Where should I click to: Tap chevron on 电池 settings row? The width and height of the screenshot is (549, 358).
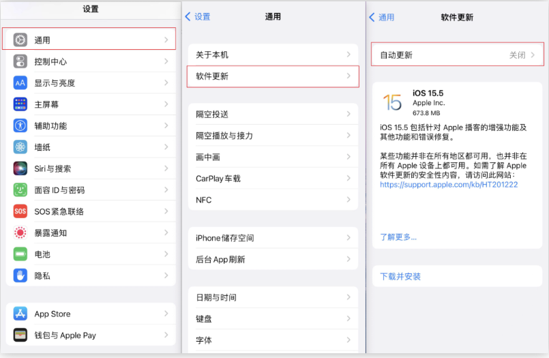pyautogui.click(x=166, y=254)
